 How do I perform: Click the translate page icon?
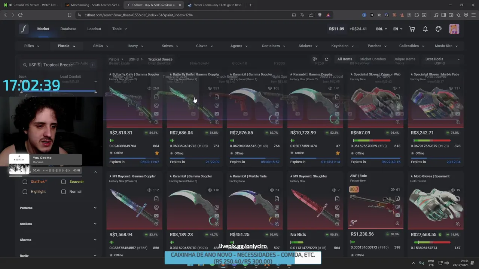pos(302,15)
